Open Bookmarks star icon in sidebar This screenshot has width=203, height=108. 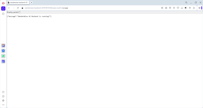pos(3,14)
